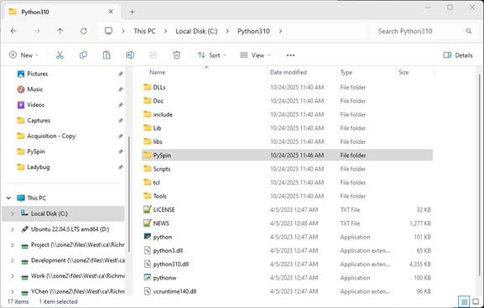Switch to details list view icon in status bar

464,301
